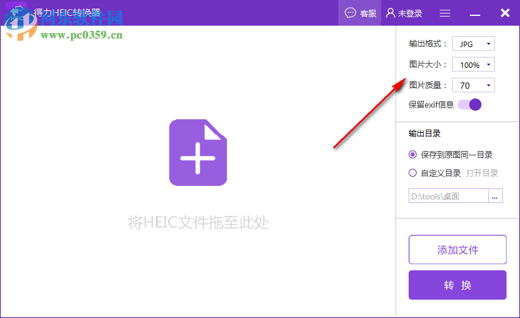The image size is (520, 318).
Task: Browse folder with the ... button
Action: (x=495, y=196)
